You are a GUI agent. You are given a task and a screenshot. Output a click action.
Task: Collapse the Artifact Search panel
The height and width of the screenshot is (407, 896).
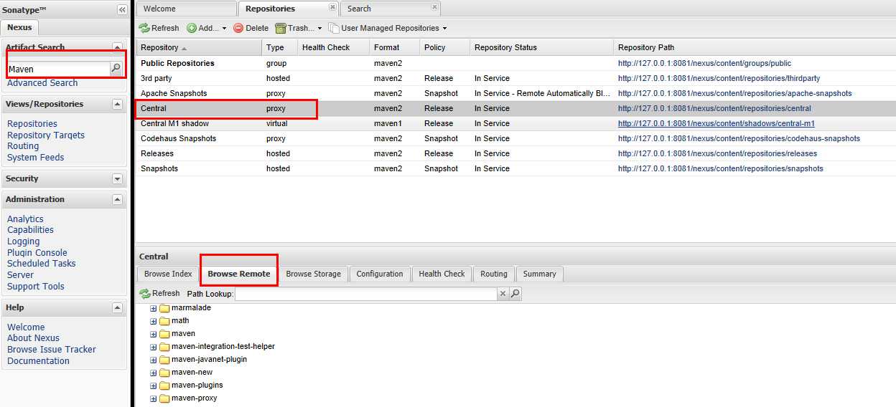tap(118, 47)
